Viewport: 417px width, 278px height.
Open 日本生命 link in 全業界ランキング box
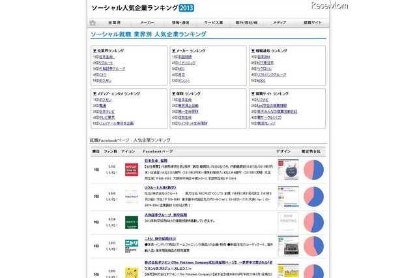pyautogui.click(x=107, y=57)
